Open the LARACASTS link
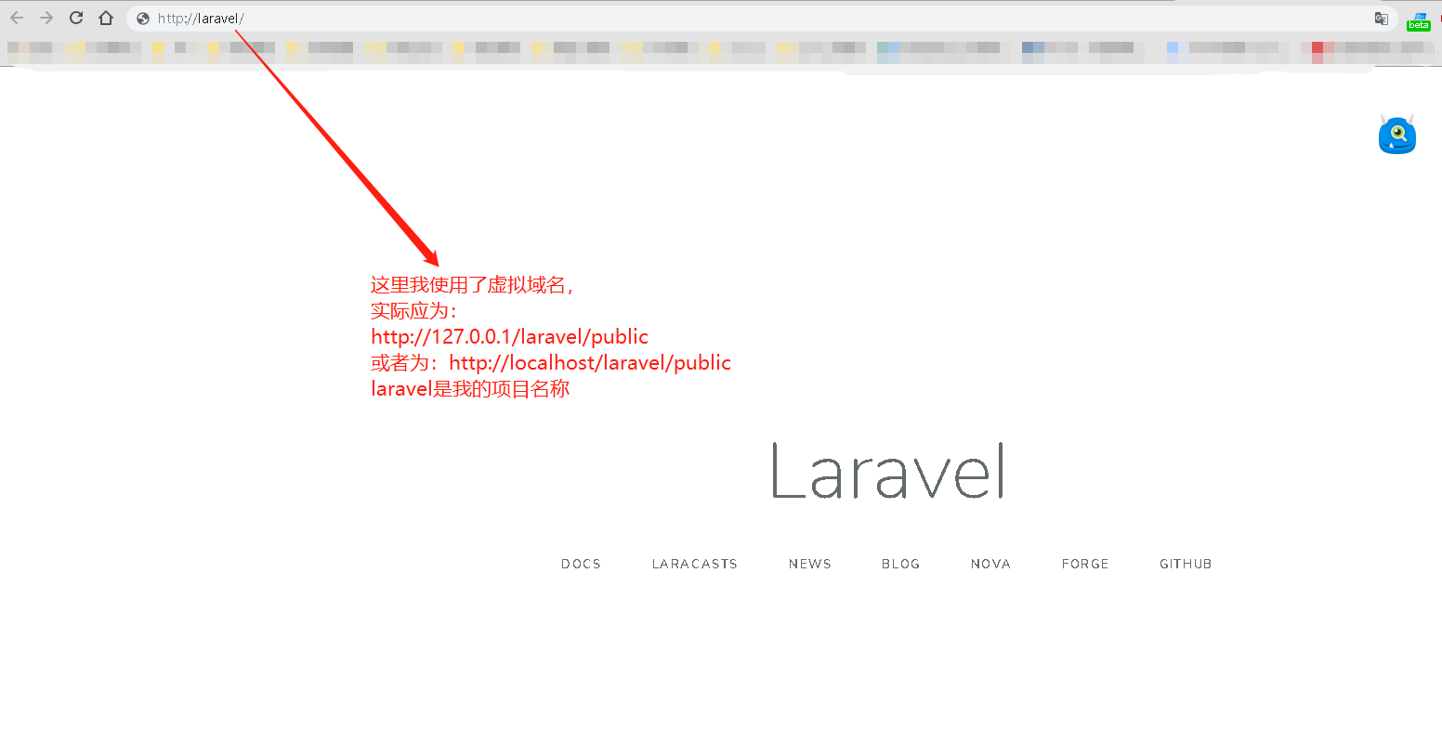This screenshot has width=1442, height=742. pos(695,564)
